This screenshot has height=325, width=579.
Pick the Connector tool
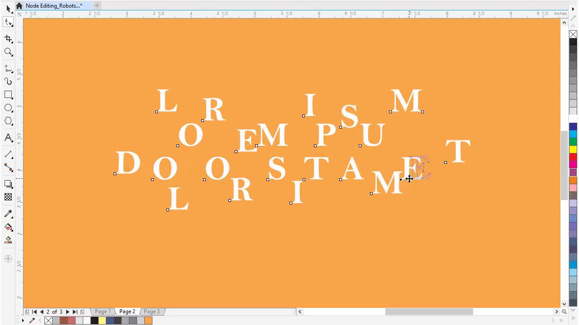coord(8,167)
